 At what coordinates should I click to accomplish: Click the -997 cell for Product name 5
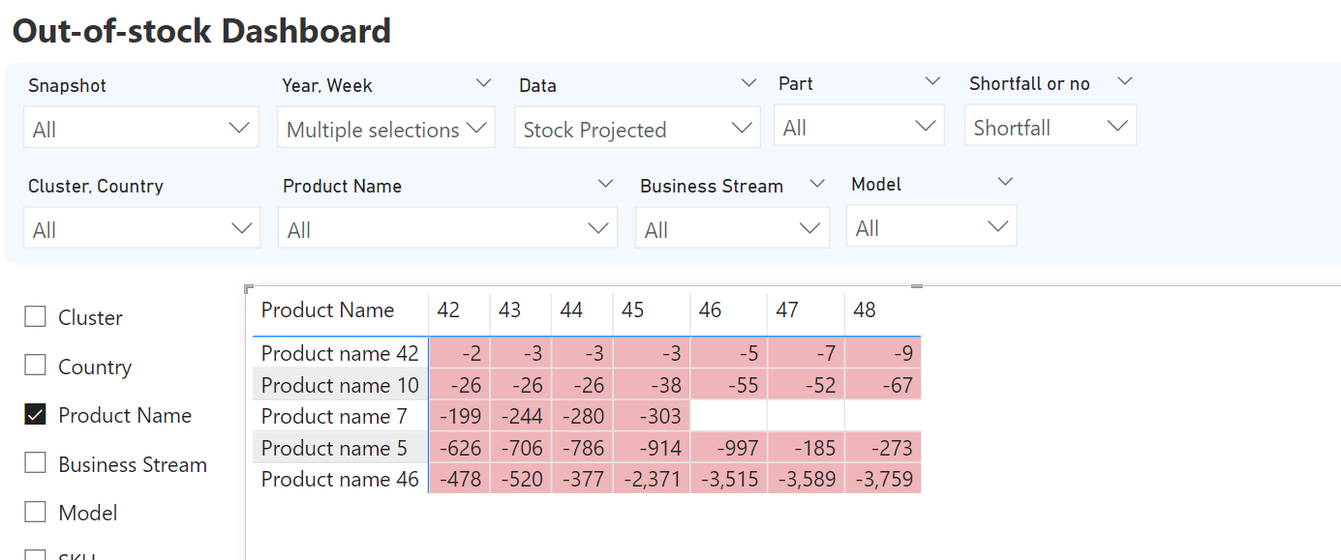point(728,448)
